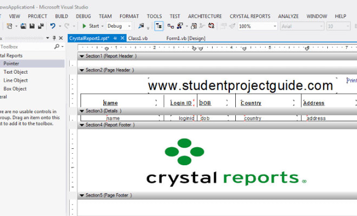
Task: Close the Toolbox panel
Action: click(x=61, y=38)
